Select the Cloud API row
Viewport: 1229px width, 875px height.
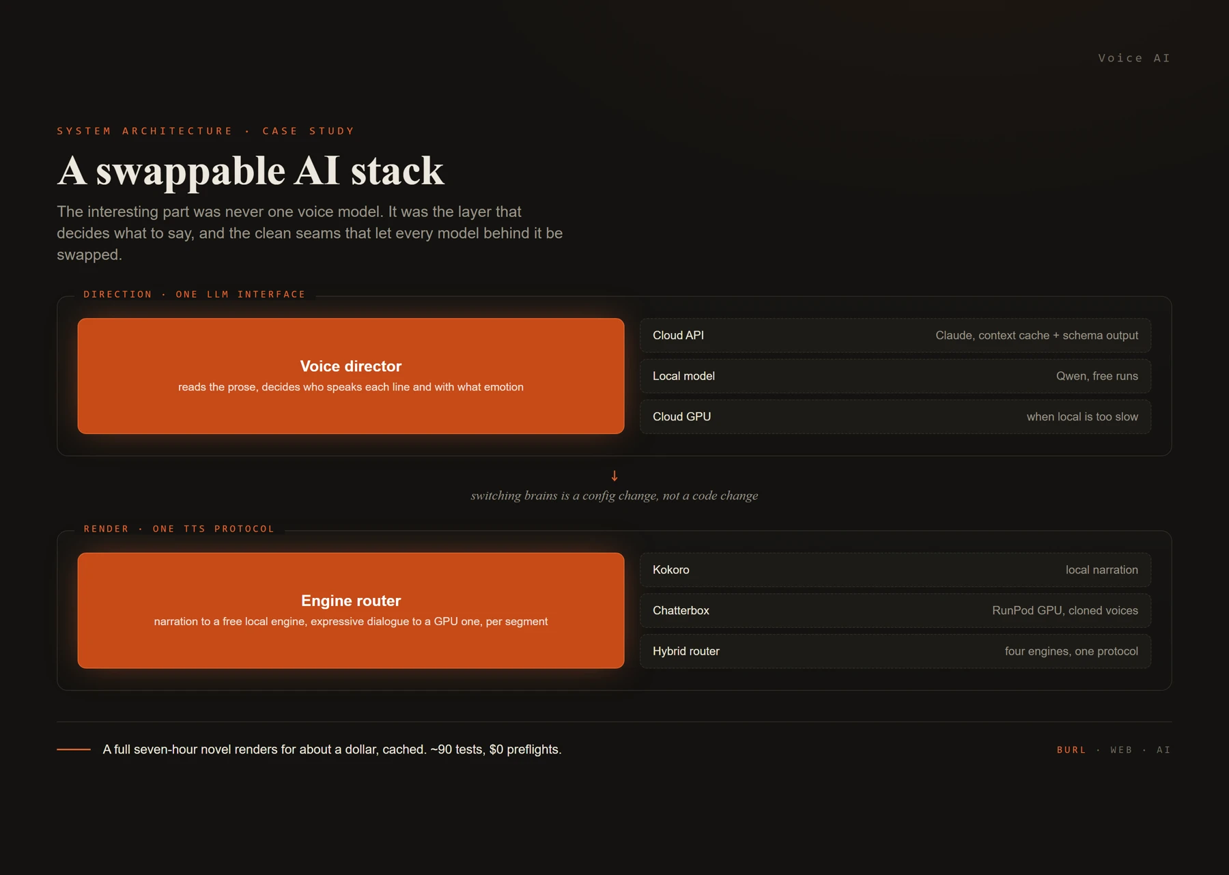coord(895,335)
